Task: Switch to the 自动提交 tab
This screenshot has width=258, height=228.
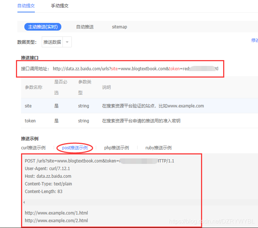Action: click(26, 6)
